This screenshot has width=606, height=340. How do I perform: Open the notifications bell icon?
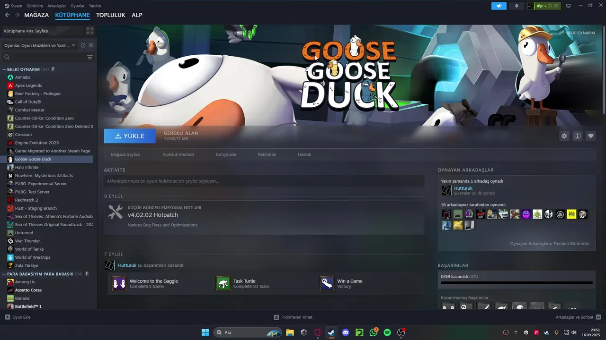pos(517,6)
